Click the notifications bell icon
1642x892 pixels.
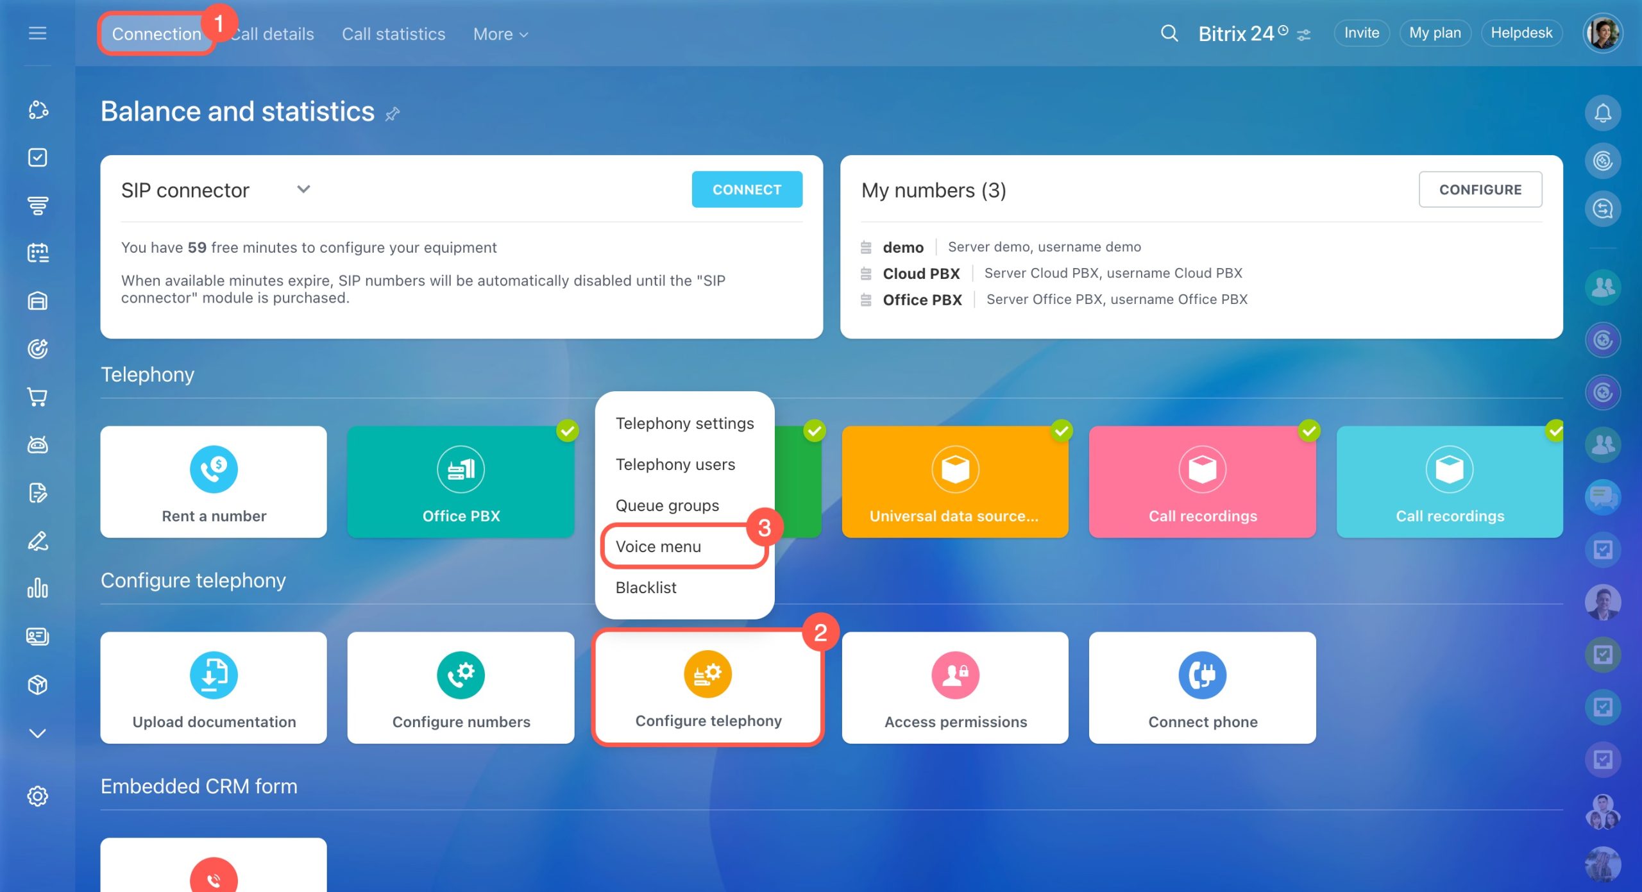coord(1602,112)
